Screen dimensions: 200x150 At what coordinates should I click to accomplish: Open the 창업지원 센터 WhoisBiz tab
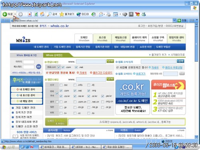coord(176,38)
